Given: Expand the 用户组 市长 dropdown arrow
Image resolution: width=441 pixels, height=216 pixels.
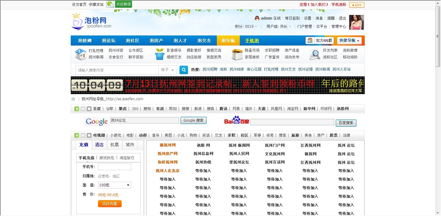Looking at the screenshot, I should click(x=290, y=27).
